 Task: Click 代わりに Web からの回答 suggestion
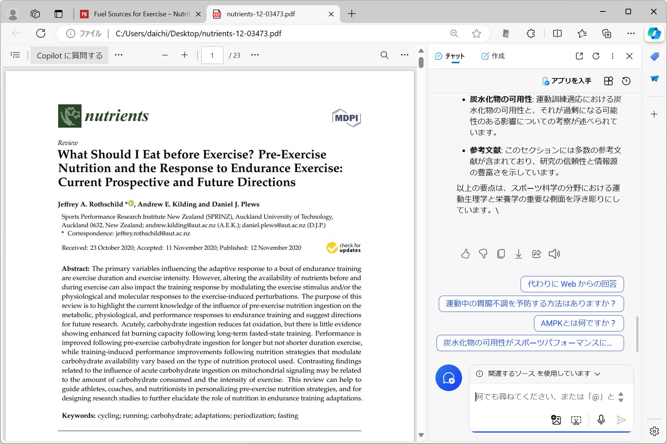[572, 284]
